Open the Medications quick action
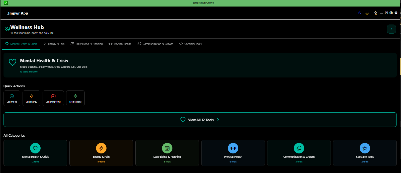This screenshot has width=401, height=173. (x=75, y=98)
